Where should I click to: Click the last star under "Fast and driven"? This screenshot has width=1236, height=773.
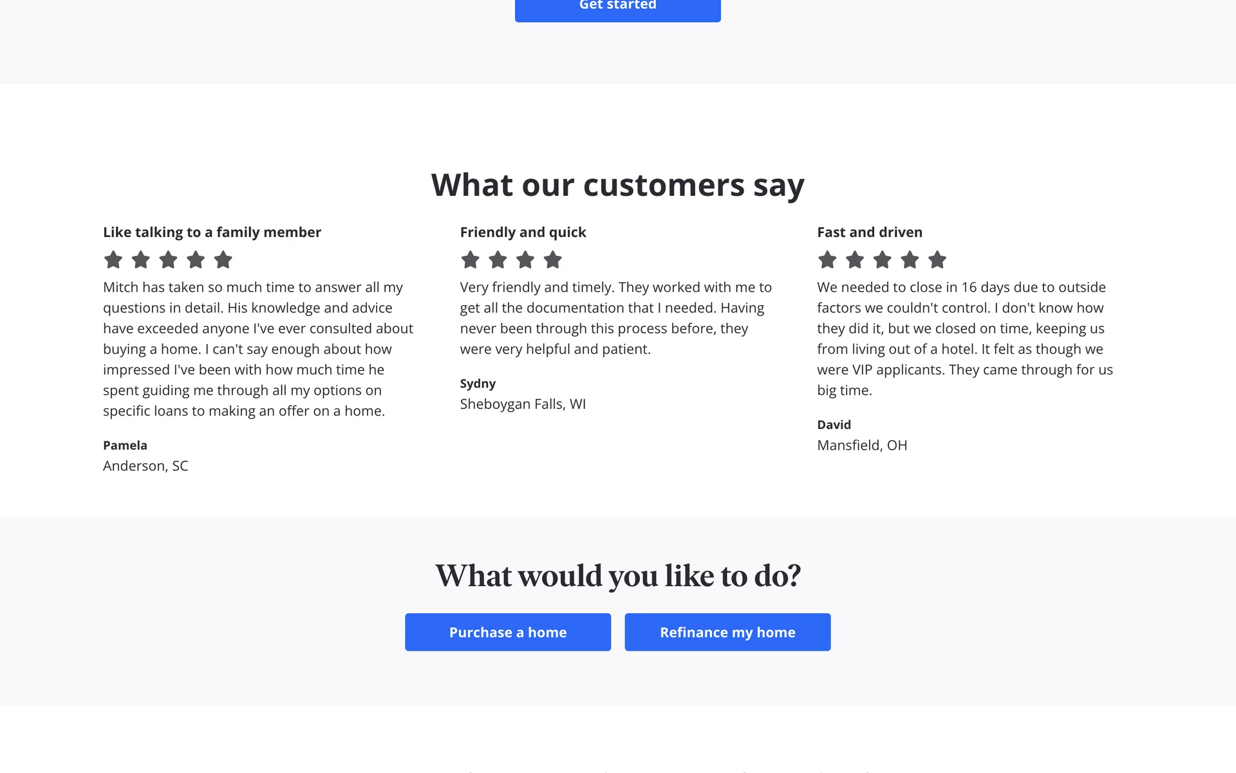[937, 260]
